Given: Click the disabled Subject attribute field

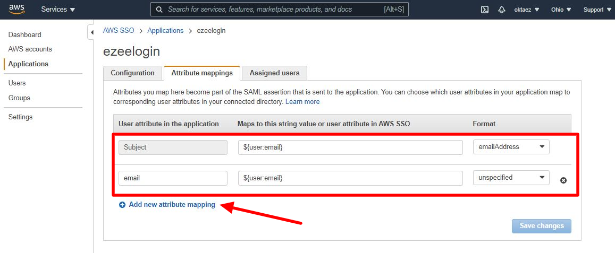Looking at the screenshot, I should (x=173, y=147).
